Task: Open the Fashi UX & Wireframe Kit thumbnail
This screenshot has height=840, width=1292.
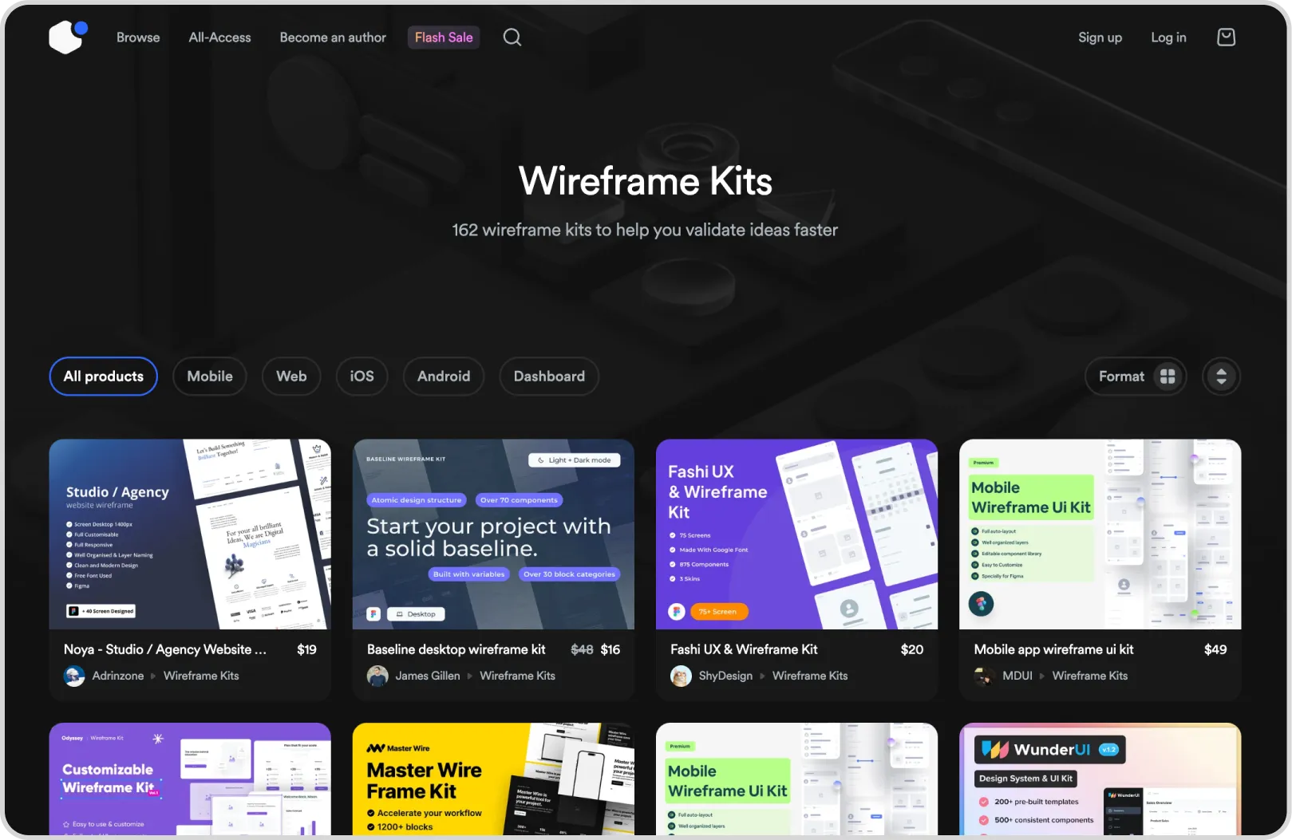Action: point(796,534)
